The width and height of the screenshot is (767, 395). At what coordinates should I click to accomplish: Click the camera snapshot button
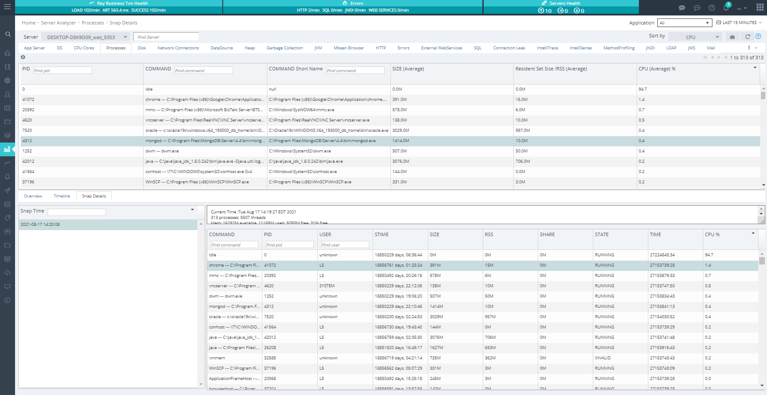[733, 37]
